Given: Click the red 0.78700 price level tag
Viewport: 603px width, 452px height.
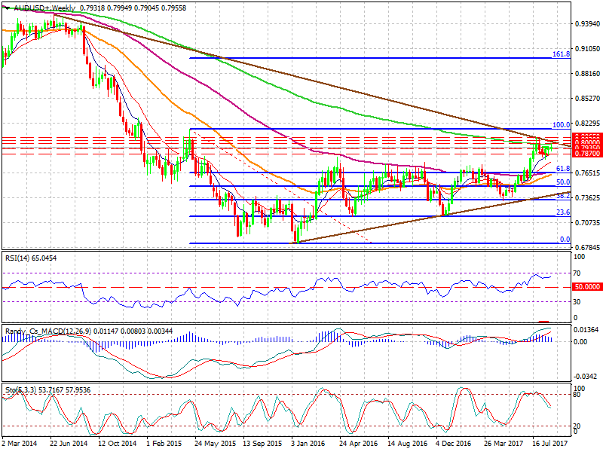Looking at the screenshot, I should tap(588, 153).
